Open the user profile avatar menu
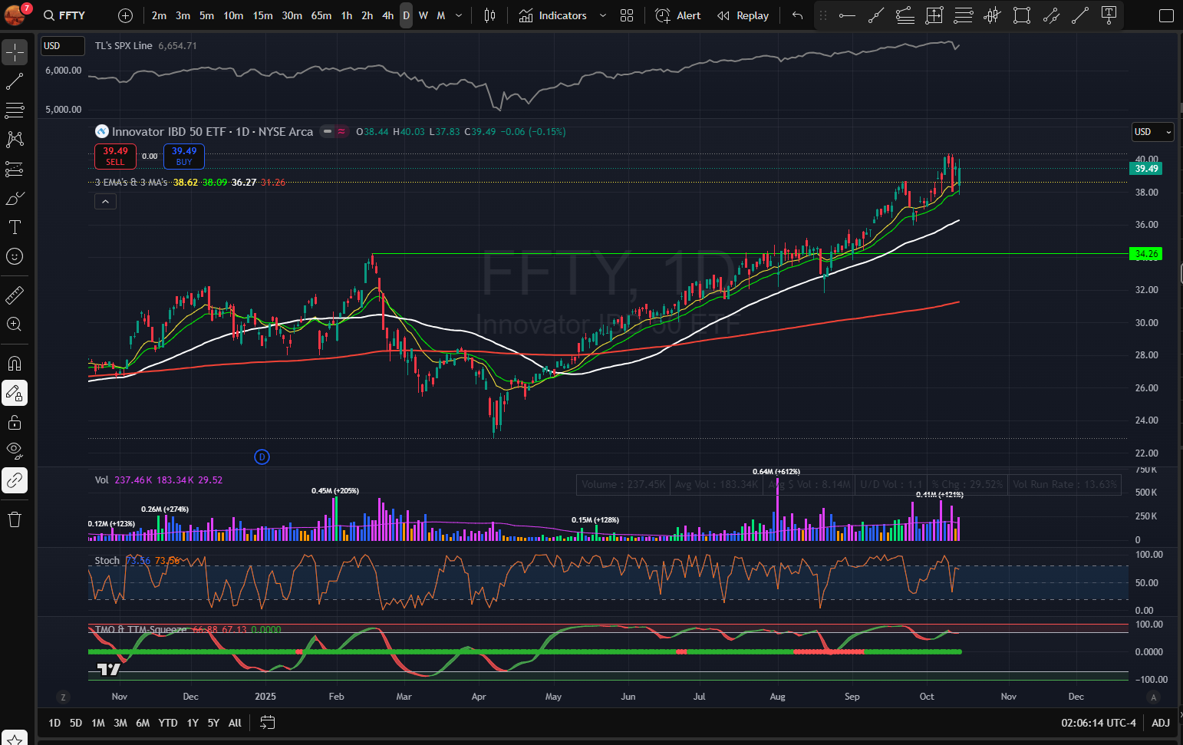The image size is (1183, 745). pyautogui.click(x=15, y=14)
